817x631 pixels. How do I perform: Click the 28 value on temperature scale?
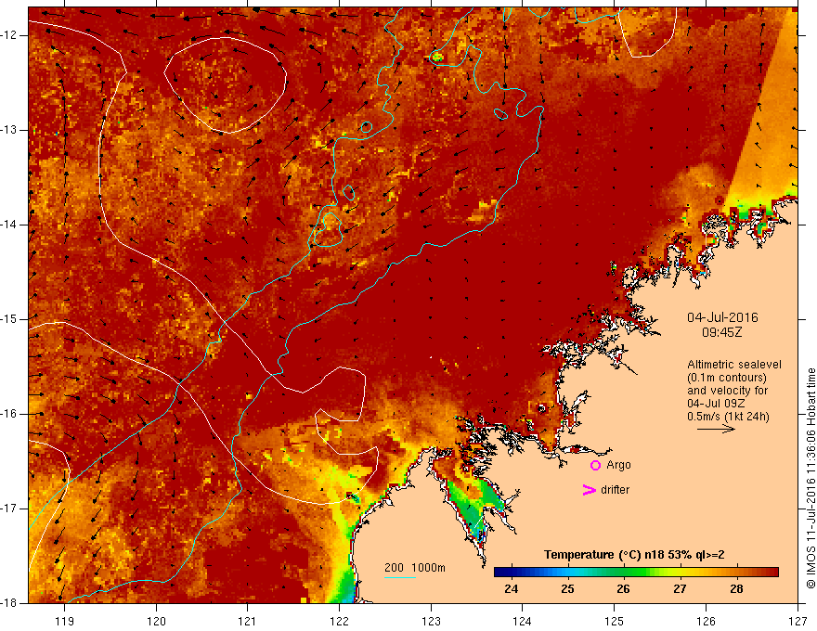[x=735, y=589]
